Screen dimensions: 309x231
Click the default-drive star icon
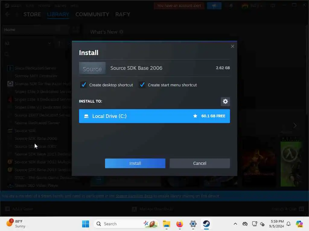click(x=195, y=116)
